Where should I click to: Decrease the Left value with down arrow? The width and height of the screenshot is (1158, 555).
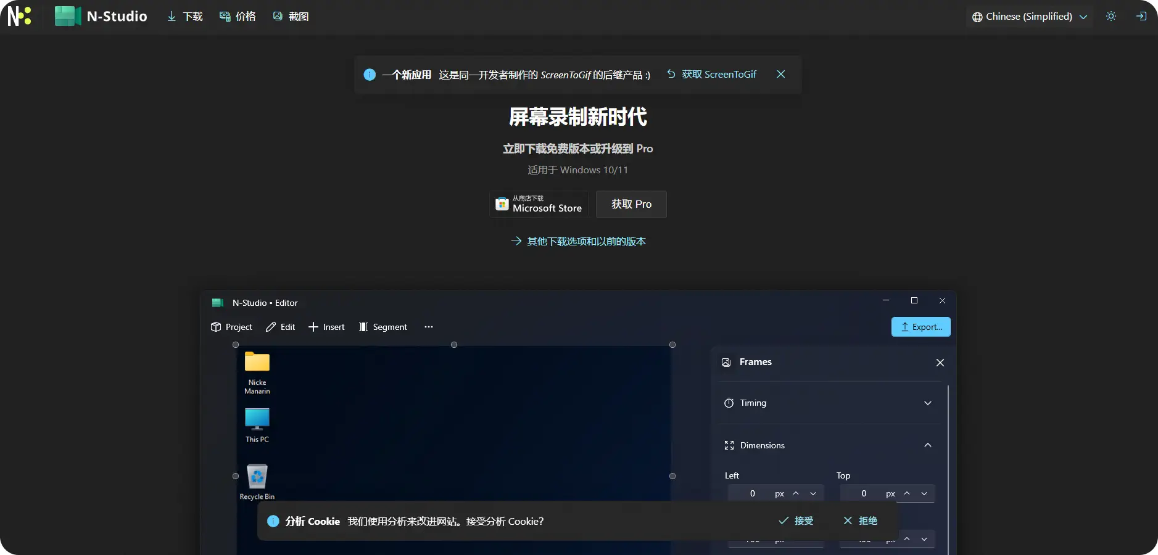813,493
